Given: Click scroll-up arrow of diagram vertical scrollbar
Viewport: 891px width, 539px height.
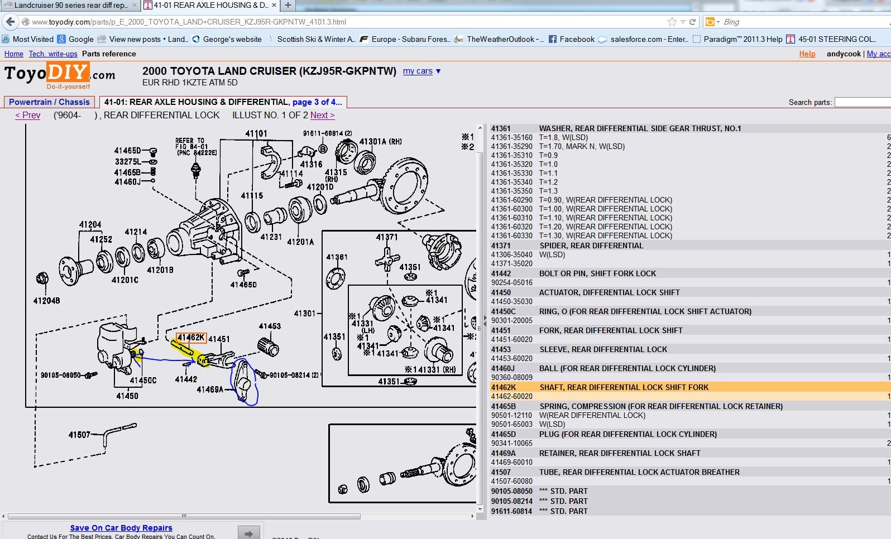Looking at the screenshot, I should point(480,128).
